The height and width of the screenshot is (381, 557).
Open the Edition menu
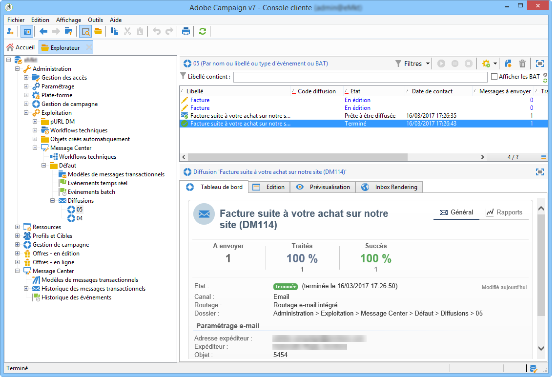coord(40,20)
